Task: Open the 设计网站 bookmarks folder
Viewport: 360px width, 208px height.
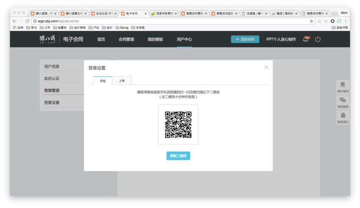Action: 77,27
